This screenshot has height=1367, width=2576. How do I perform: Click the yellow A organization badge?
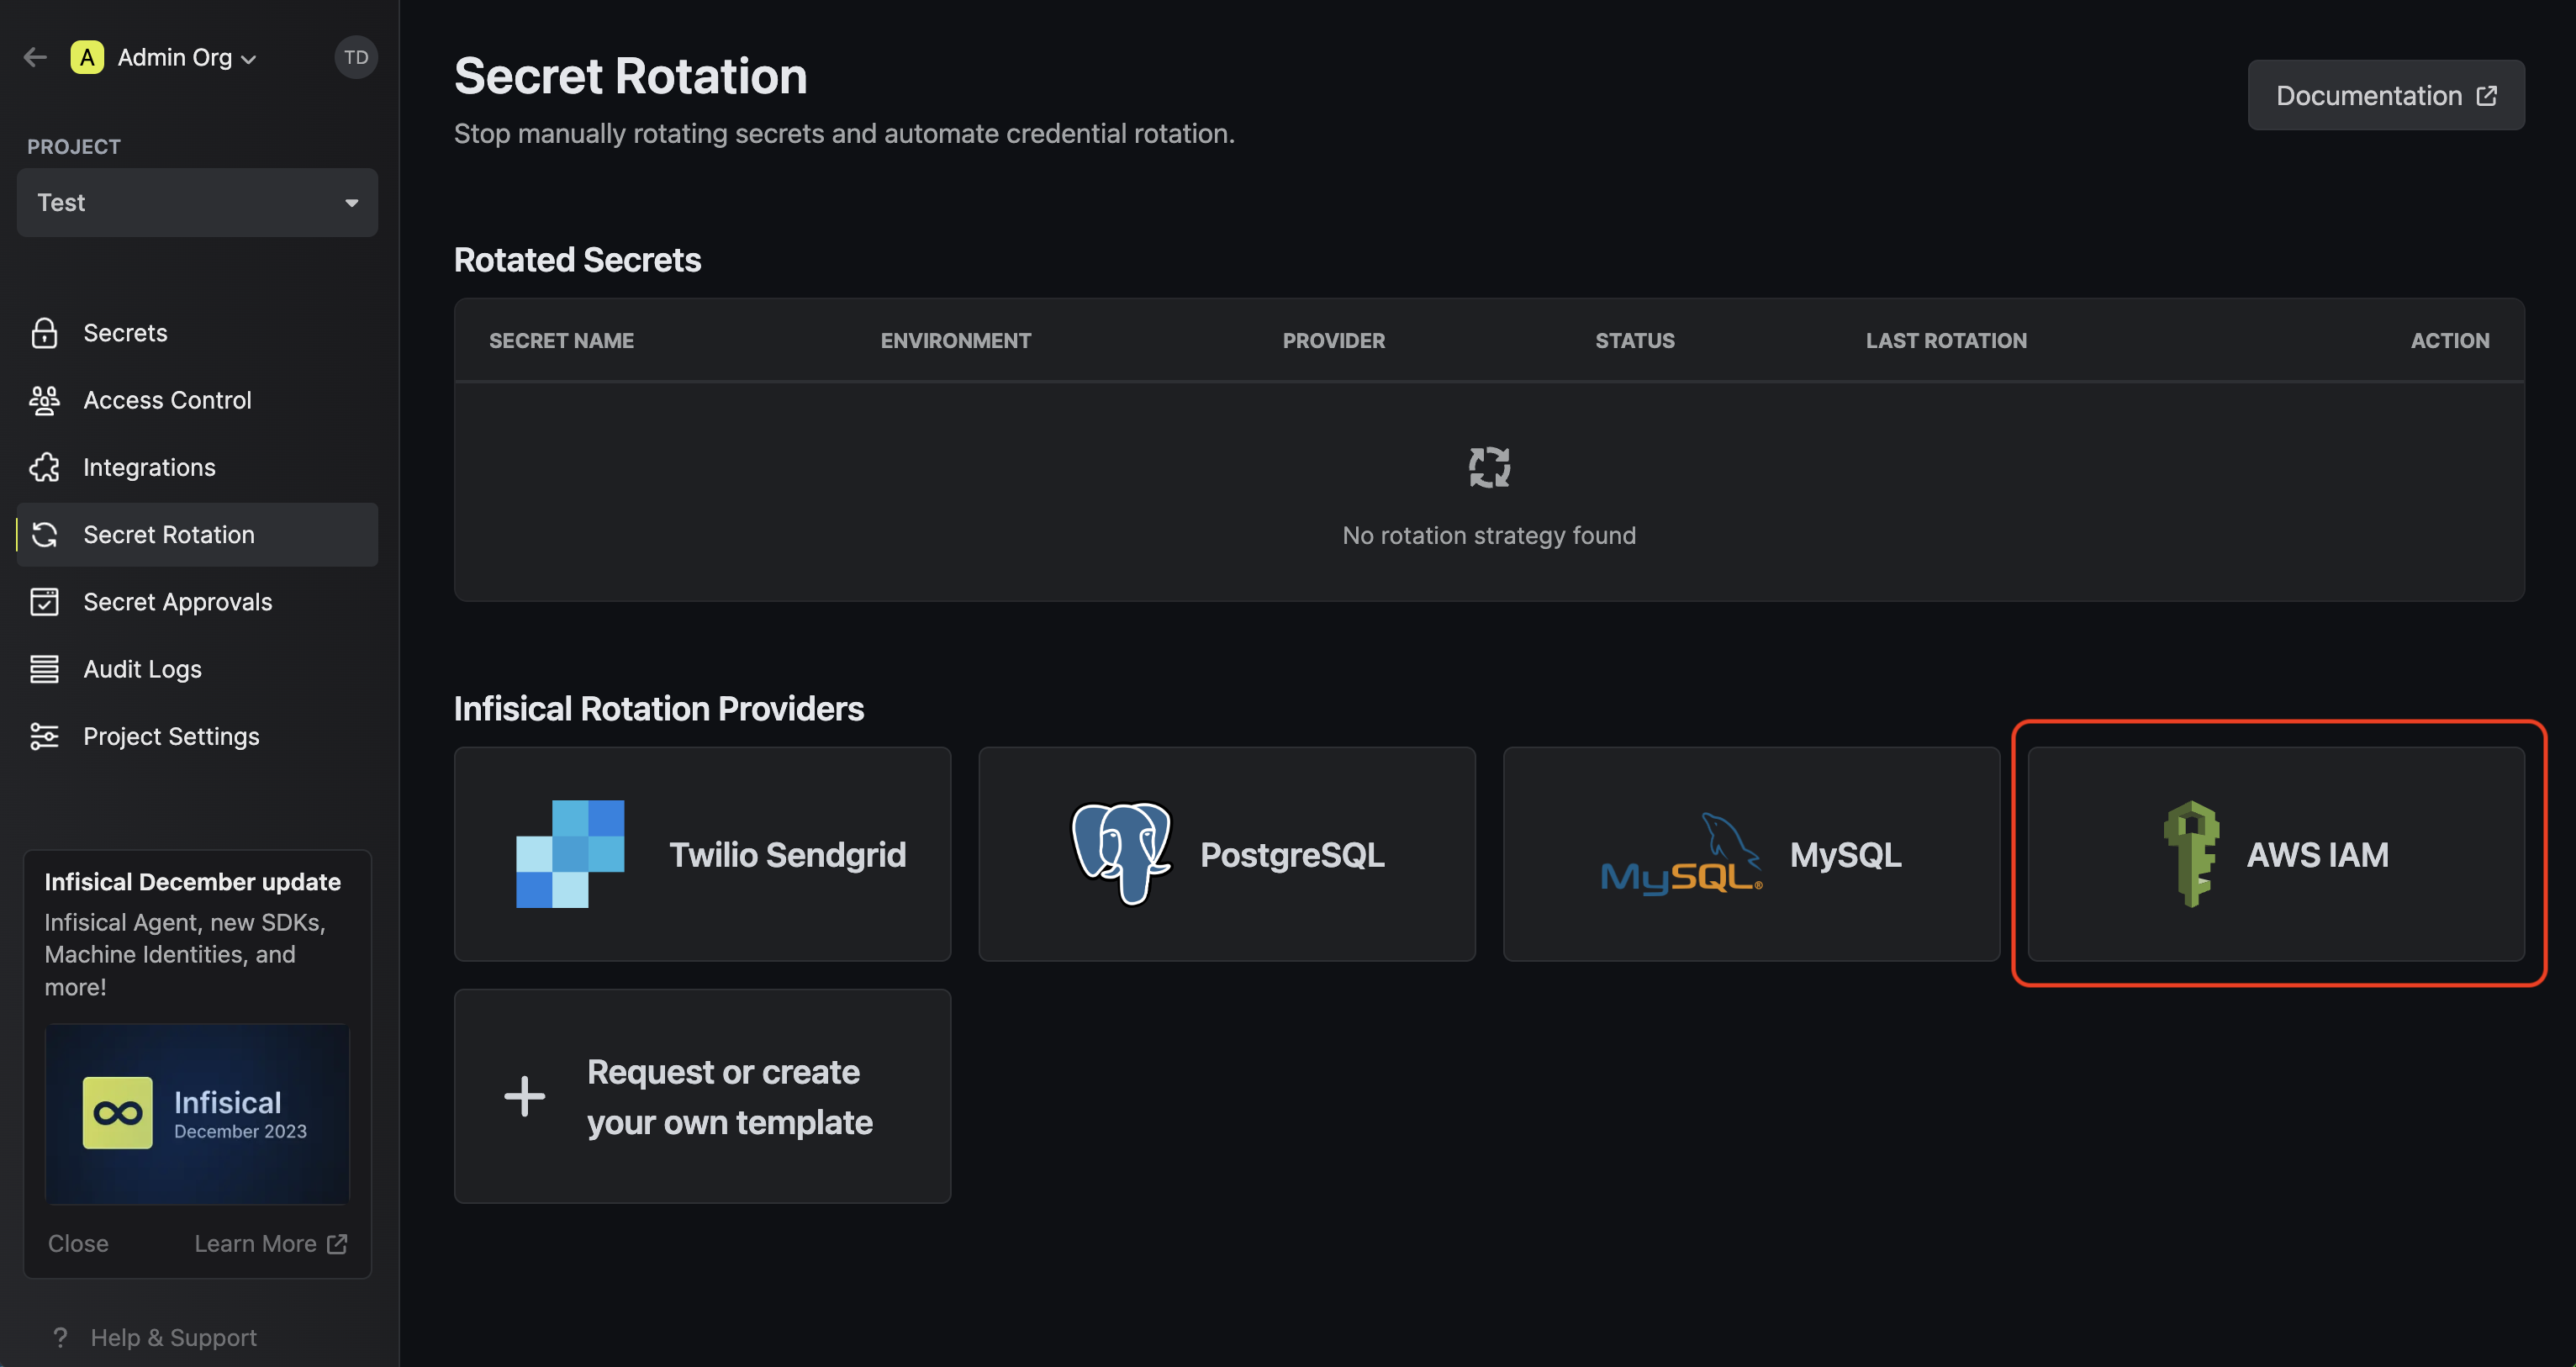[x=87, y=57]
